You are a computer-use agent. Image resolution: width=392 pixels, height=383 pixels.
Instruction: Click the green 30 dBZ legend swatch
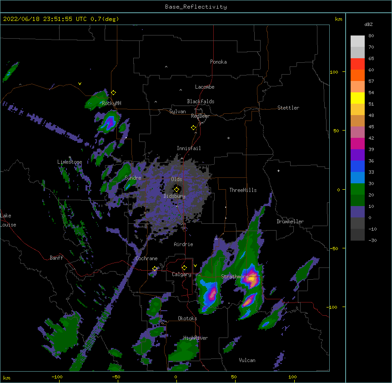coord(357,189)
